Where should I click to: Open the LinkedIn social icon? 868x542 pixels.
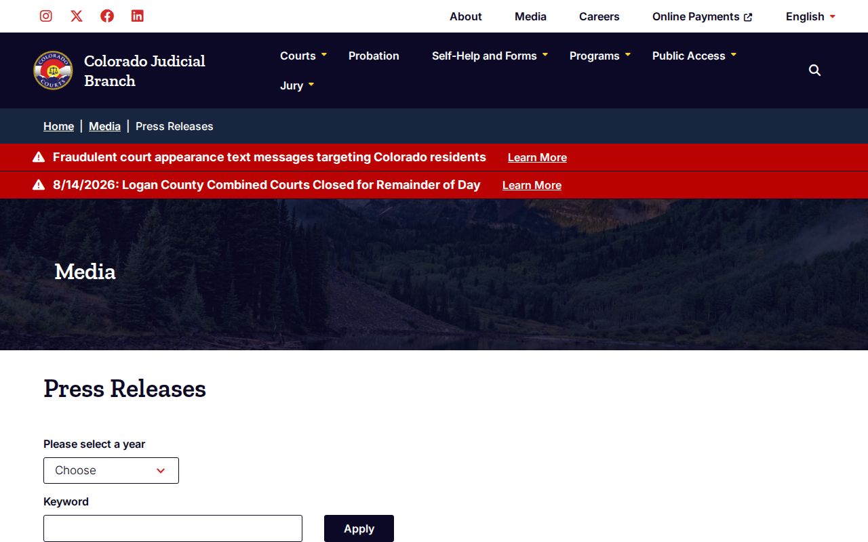(138, 16)
